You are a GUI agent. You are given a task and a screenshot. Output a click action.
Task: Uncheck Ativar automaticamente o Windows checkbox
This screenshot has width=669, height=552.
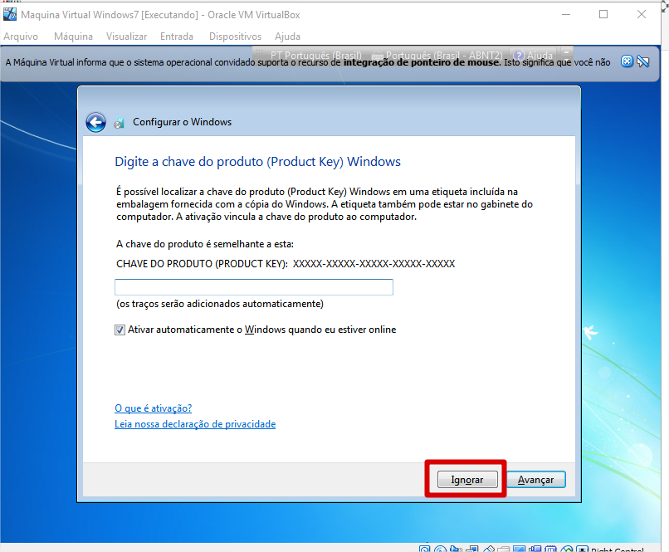[x=120, y=330]
